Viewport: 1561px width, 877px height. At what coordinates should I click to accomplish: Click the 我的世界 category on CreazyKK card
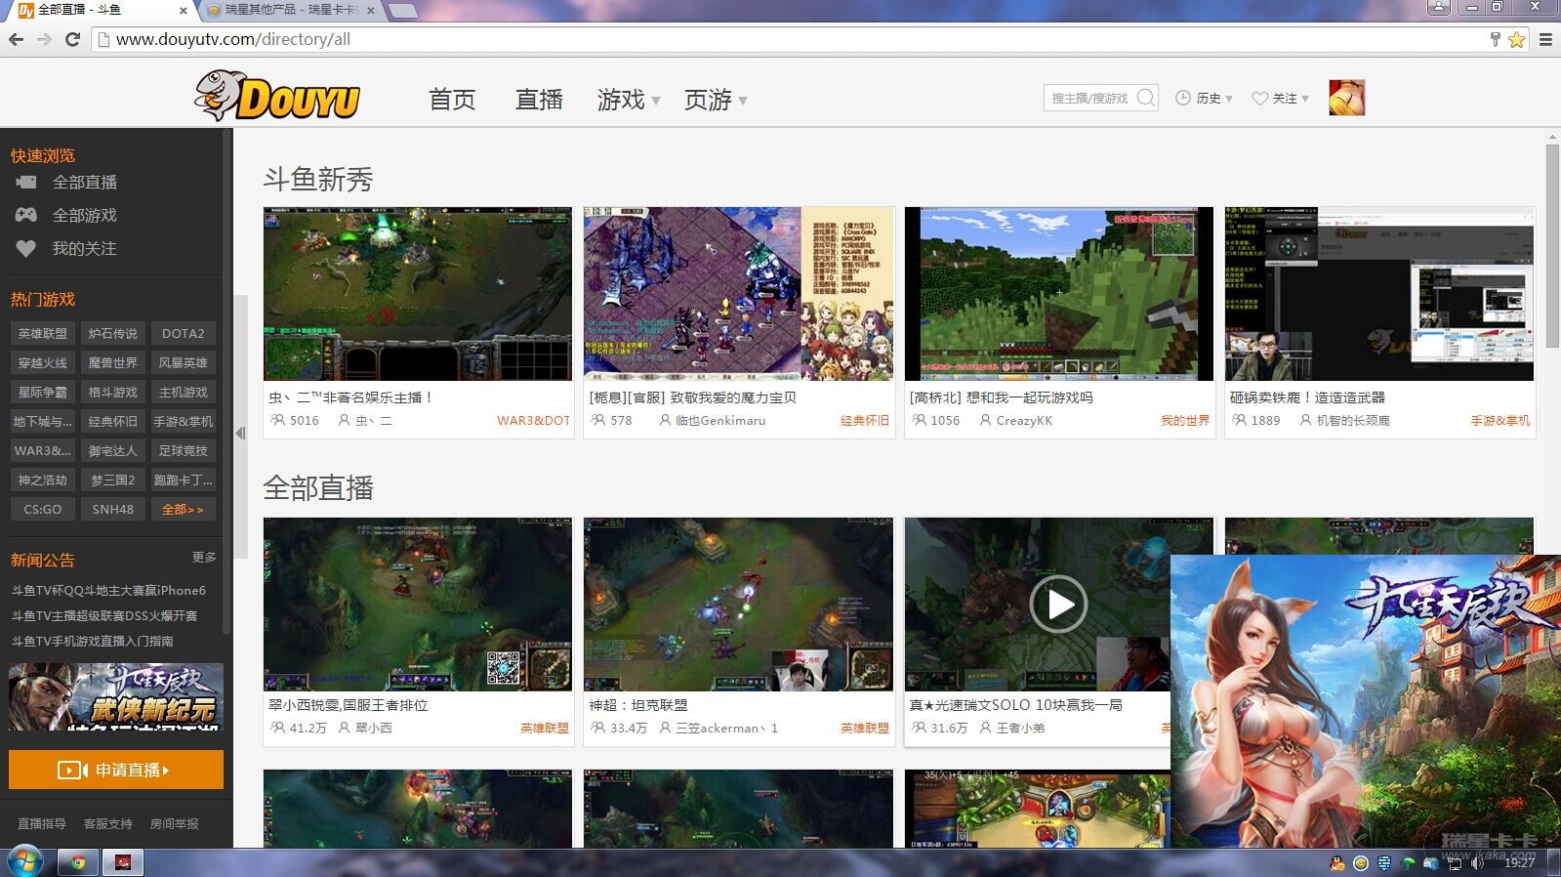click(1185, 421)
